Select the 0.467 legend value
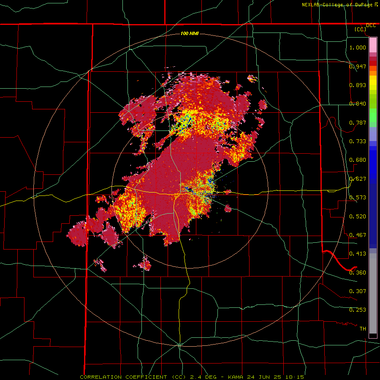The height and width of the screenshot is (380, 380). coord(358,235)
